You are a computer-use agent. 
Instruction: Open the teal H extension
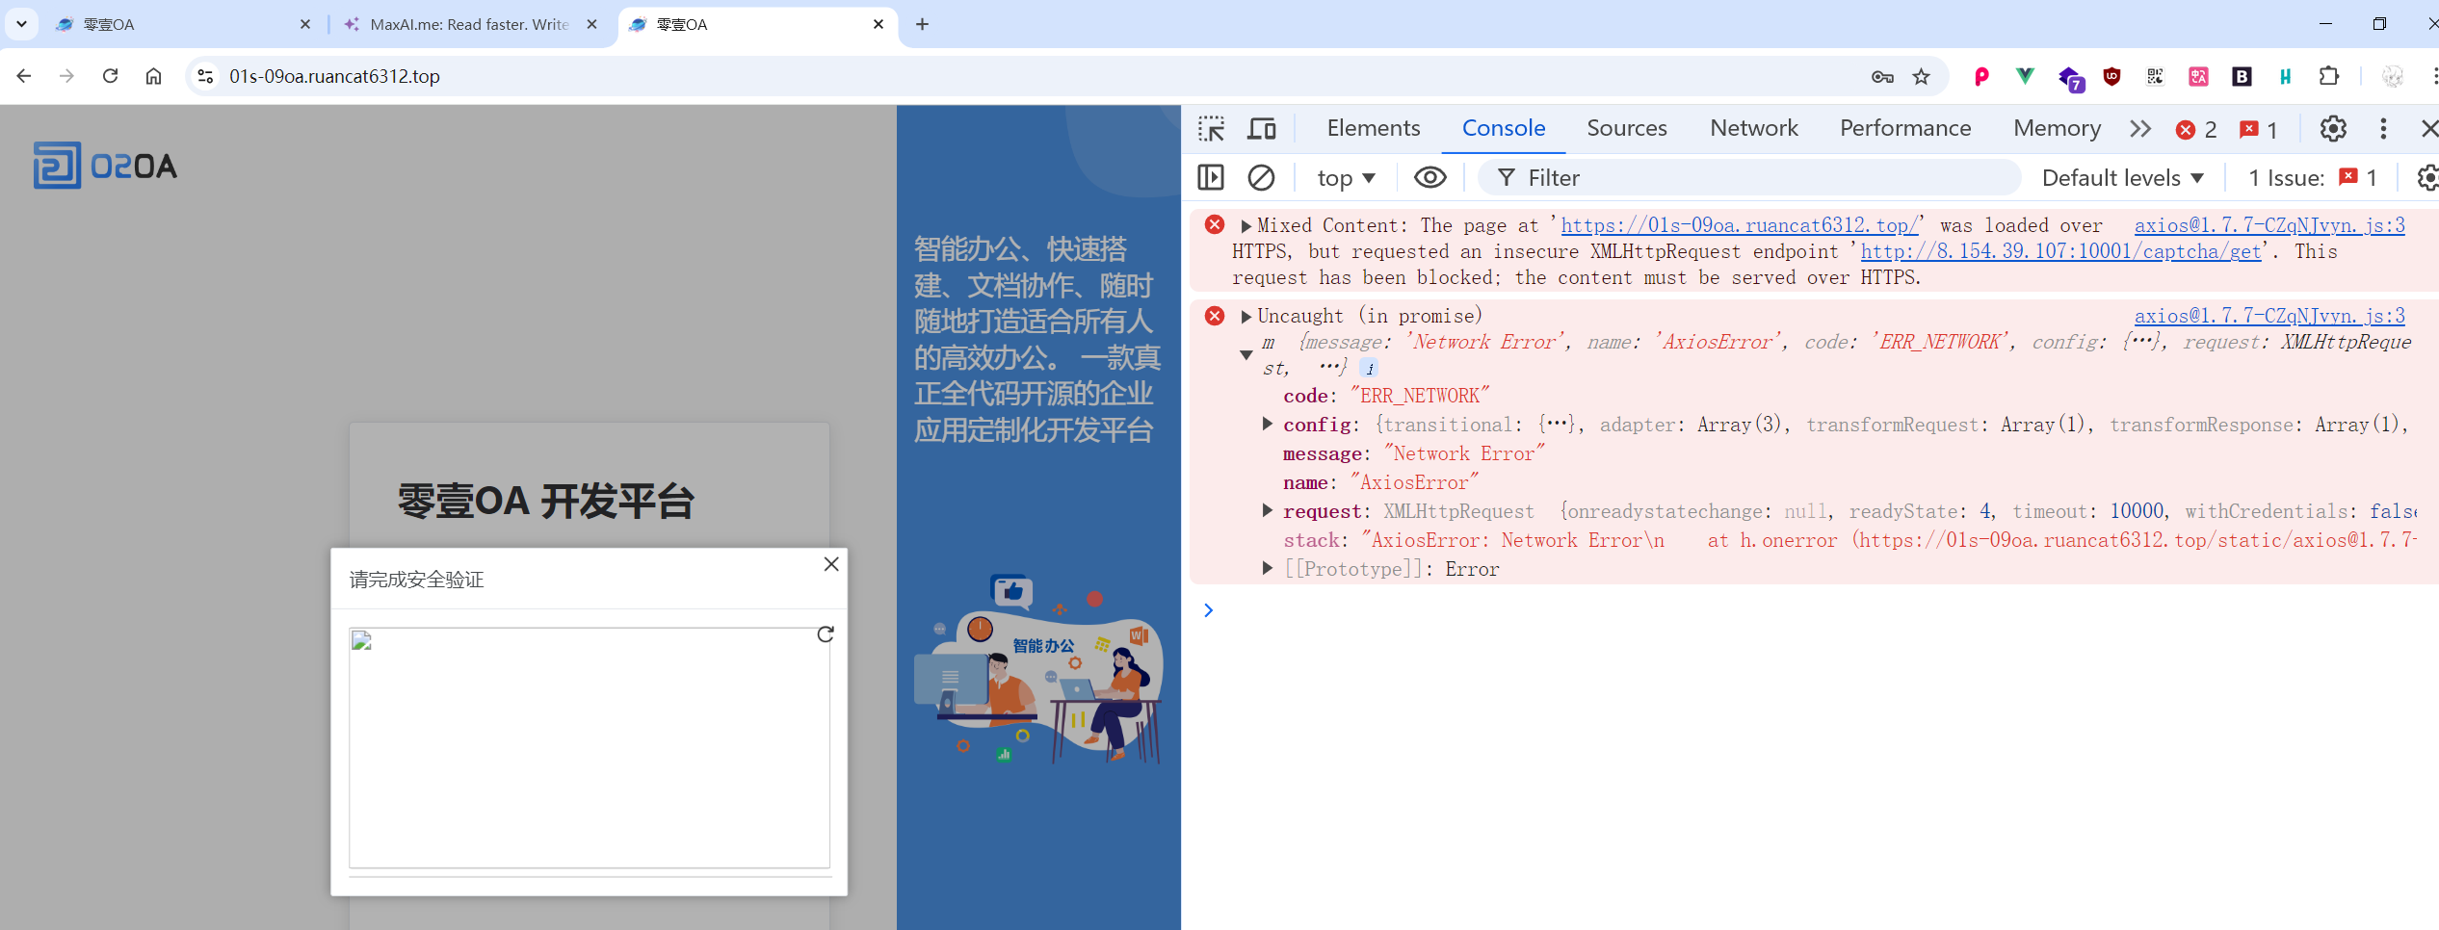[2285, 76]
